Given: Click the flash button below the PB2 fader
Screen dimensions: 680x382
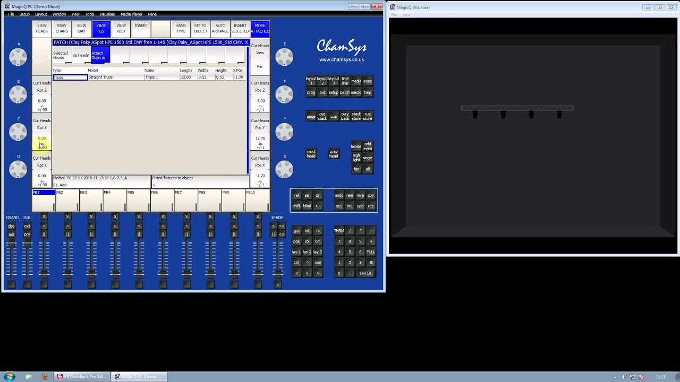Looking at the screenshot, I should click(x=67, y=284).
